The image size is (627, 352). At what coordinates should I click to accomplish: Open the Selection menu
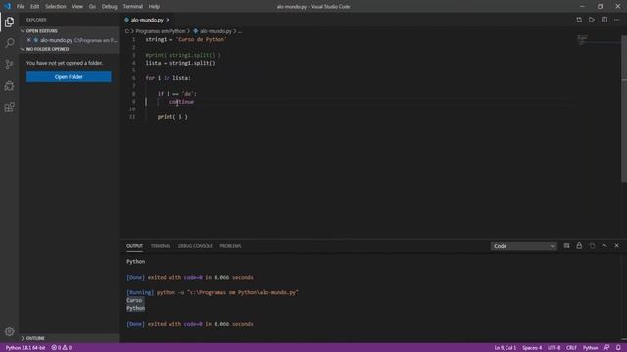[x=56, y=7]
